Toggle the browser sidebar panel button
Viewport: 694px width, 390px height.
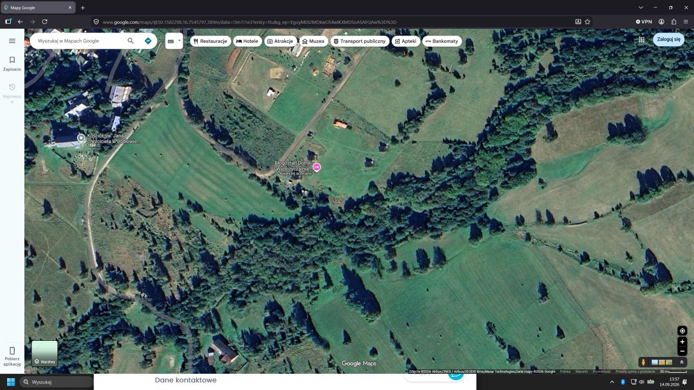pos(8,22)
